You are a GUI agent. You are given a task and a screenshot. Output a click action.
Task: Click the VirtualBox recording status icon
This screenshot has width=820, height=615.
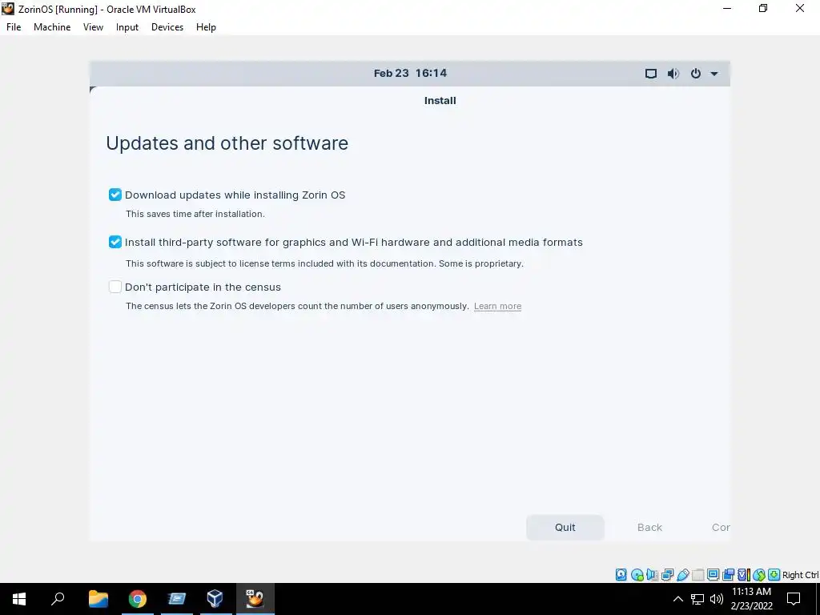click(x=728, y=575)
